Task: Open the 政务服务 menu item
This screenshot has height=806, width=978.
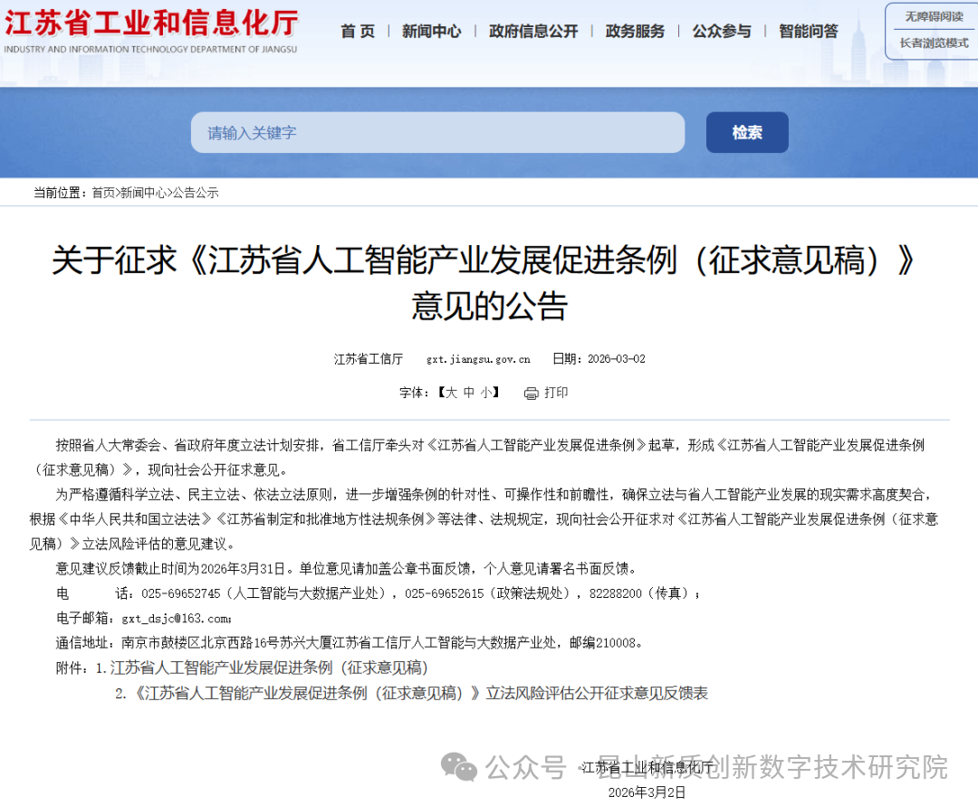Action: (634, 31)
